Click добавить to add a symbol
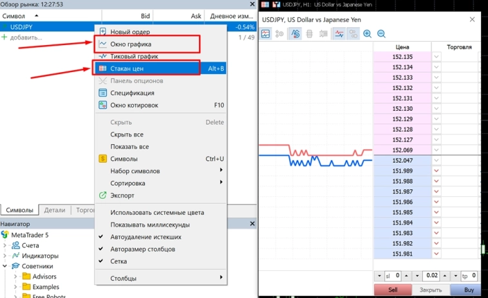Image resolution: width=488 pixels, height=298 pixels. [x=26, y=37]
